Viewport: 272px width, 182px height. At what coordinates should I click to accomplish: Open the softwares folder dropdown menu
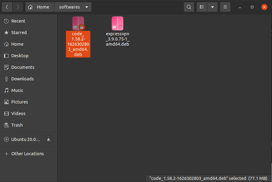pyautogui.click(x=73, y=7)
